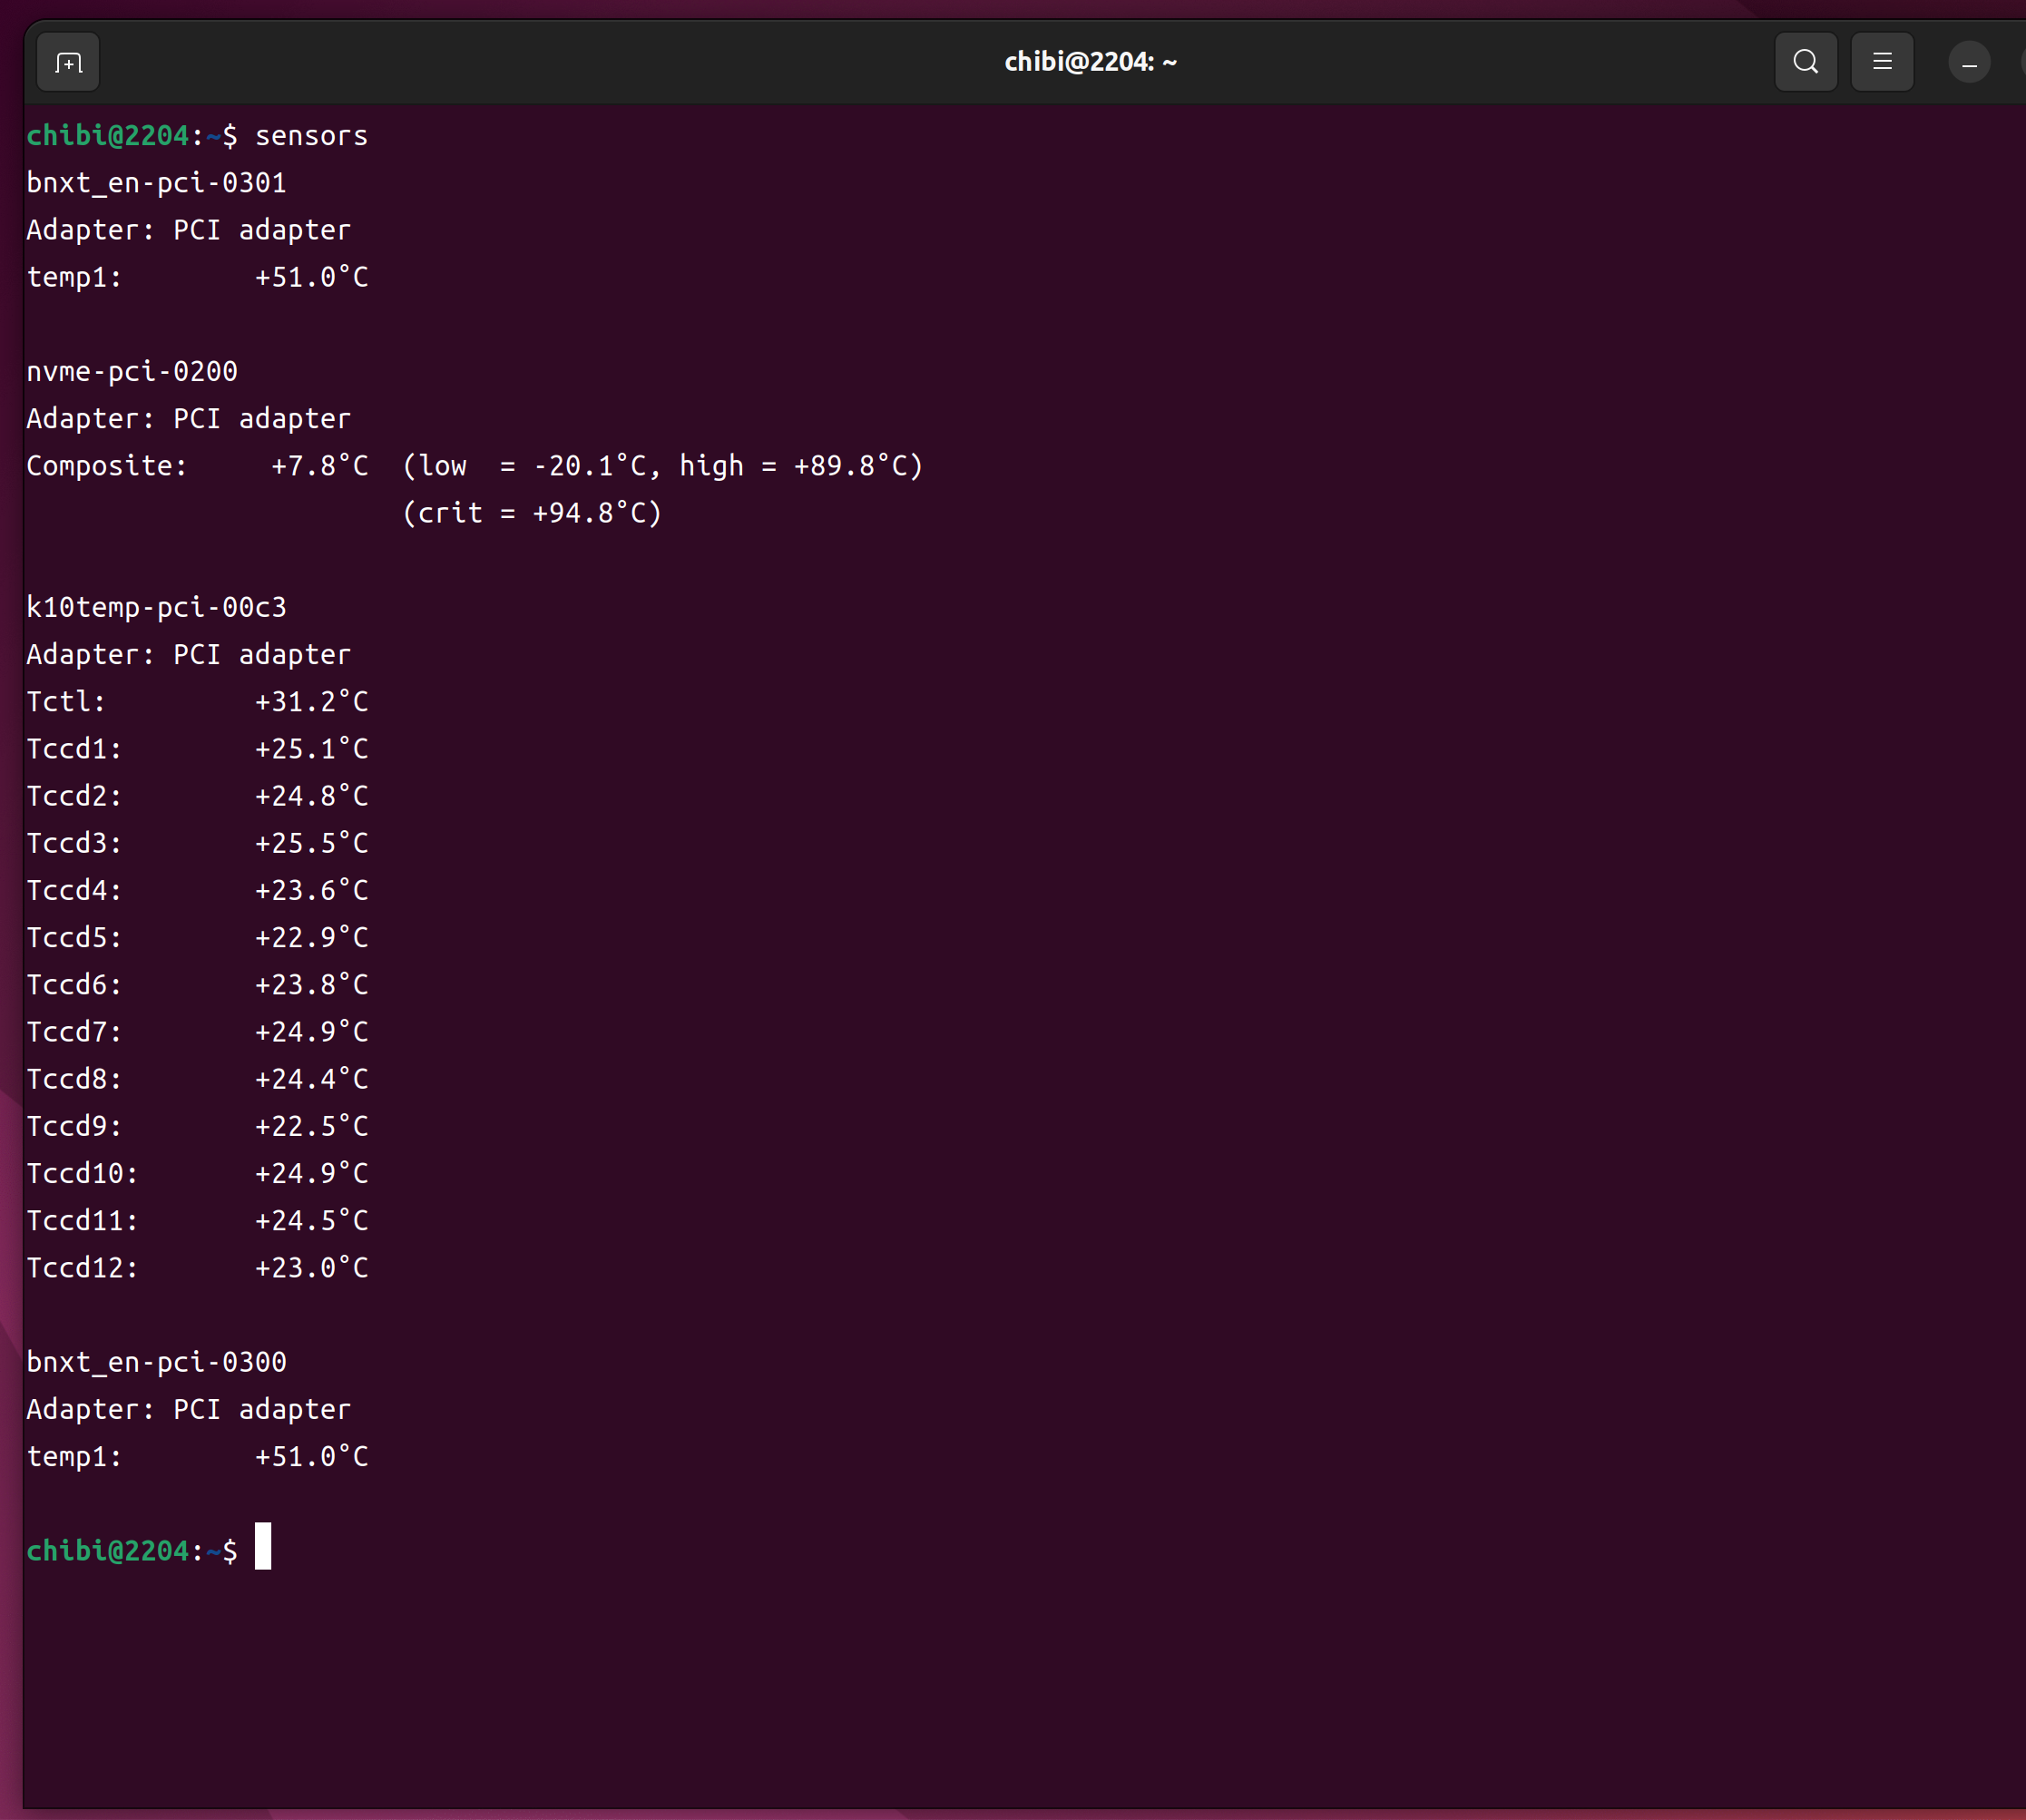Minimize the terminal window
Image resolution: width=2026 pixels, height=1820 pixels.
1969,63
